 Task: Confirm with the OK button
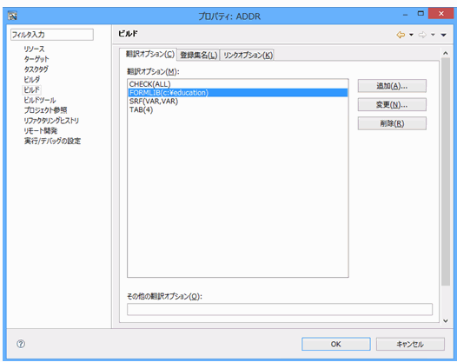(x=336, y=345)
